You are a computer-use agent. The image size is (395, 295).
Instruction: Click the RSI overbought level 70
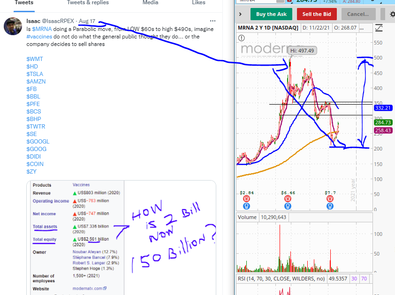coord(364,279)
